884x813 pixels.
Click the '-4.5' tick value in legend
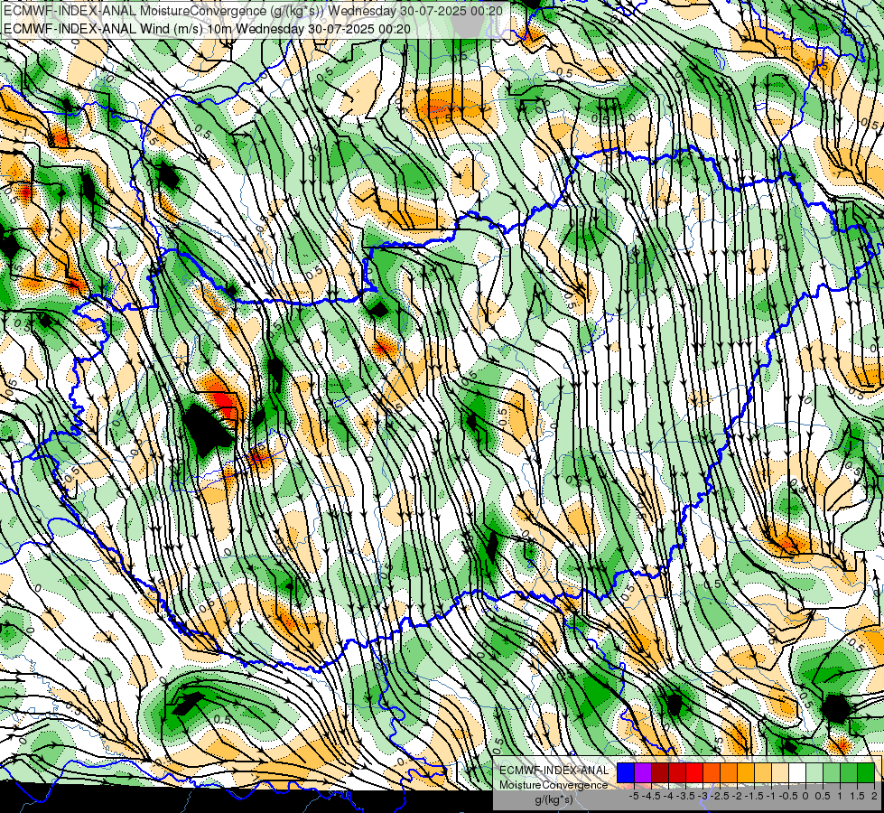coord(653,796)
